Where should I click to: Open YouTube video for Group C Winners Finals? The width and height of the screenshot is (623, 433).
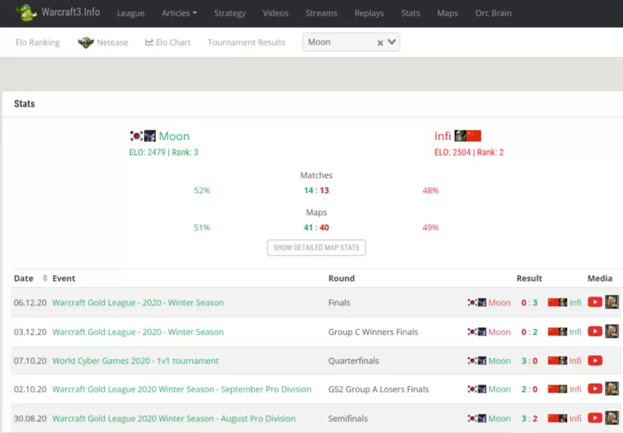coord(595,332)
